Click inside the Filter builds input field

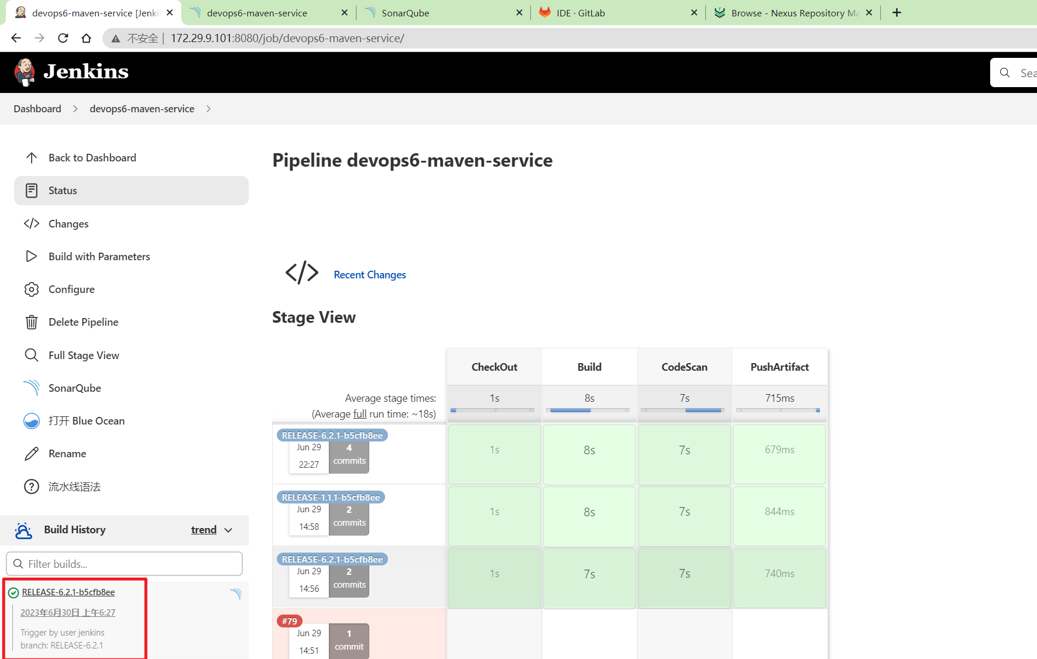pyautogui.click(x=124, y=564)
